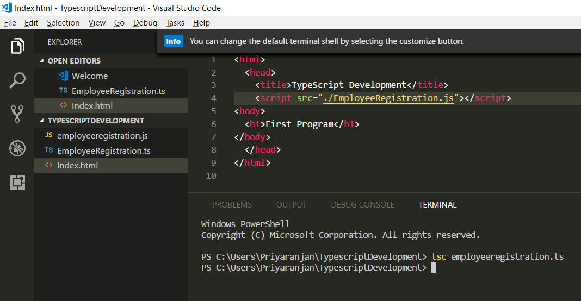Click the terminal shell notification message

pyautogui.click(x=327, y=41)
